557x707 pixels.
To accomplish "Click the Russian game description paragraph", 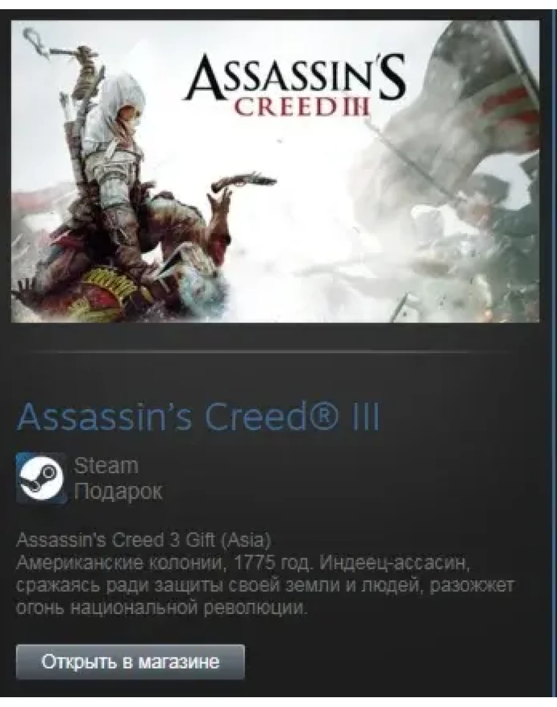I will (x=265, y=585).
